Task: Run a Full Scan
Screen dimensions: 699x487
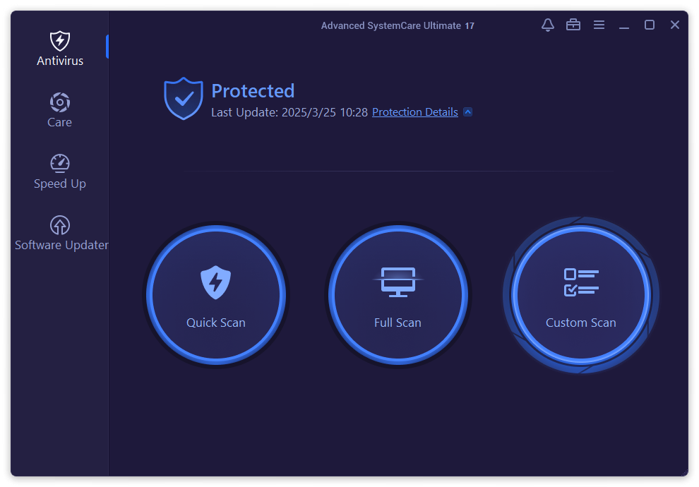Action: tap(398, 295)
